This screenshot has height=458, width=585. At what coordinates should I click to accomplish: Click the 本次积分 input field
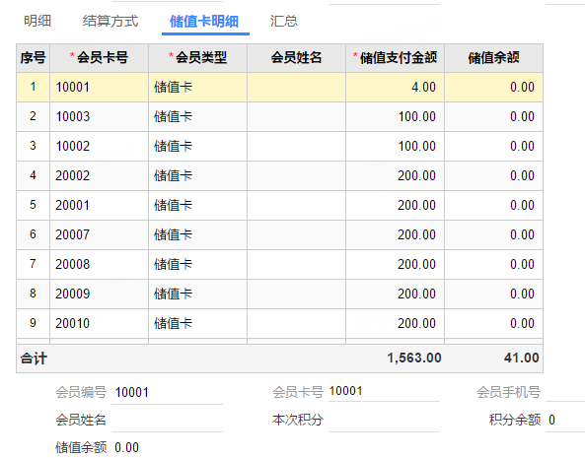click(385, 421)
